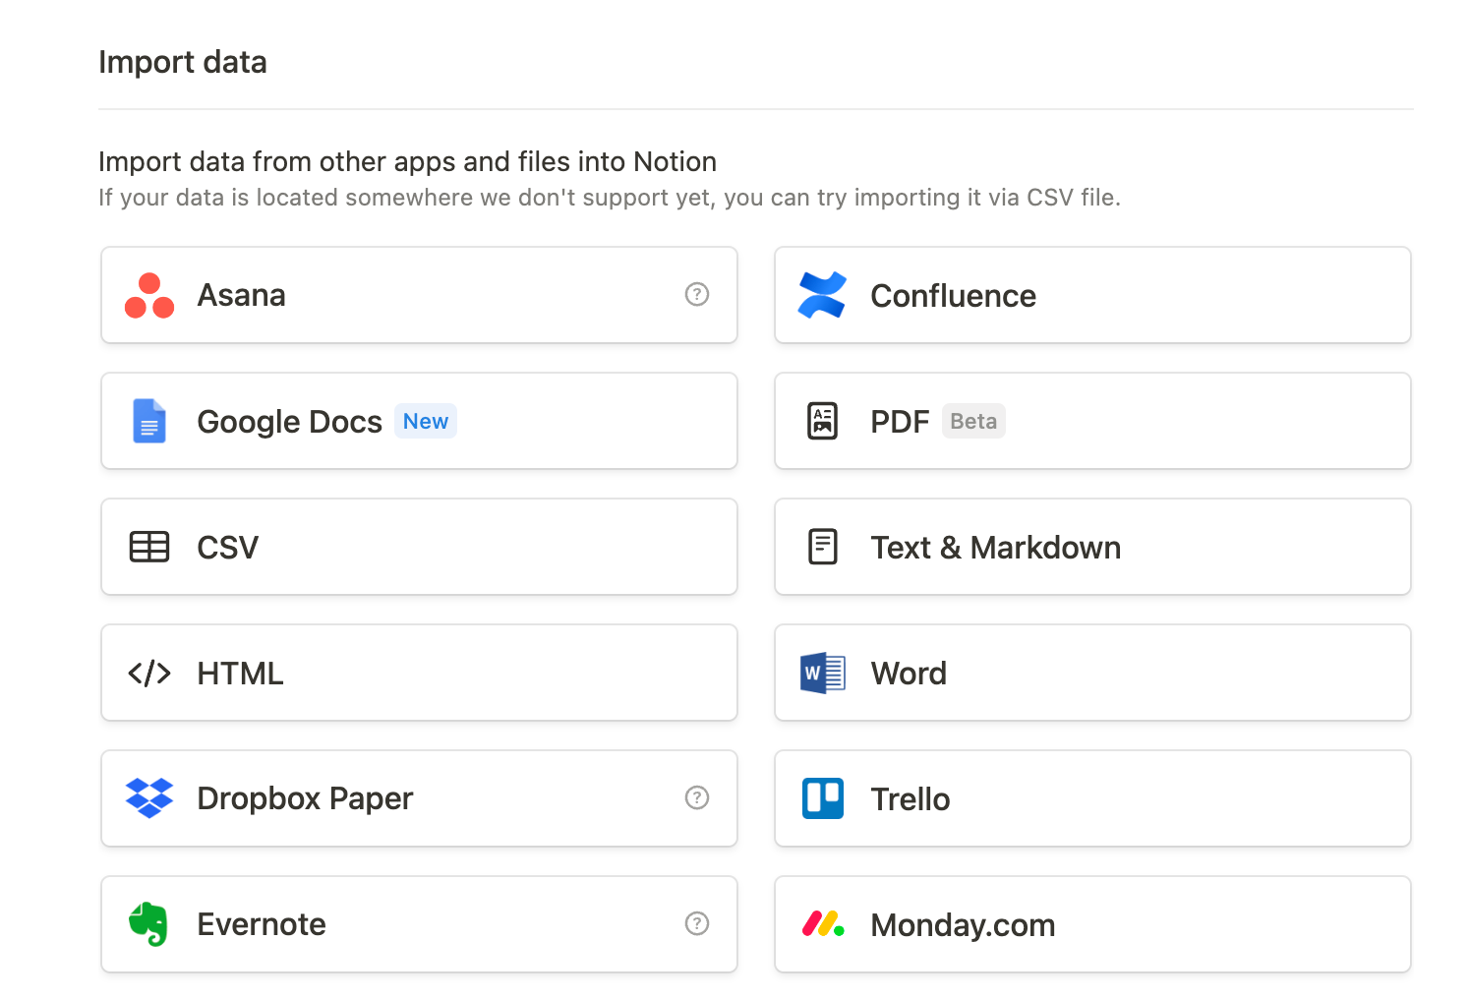Viewport: 1469px width, 999px height.
Task: Open help for Dropbox Paper import
Action: coord(697,797)
